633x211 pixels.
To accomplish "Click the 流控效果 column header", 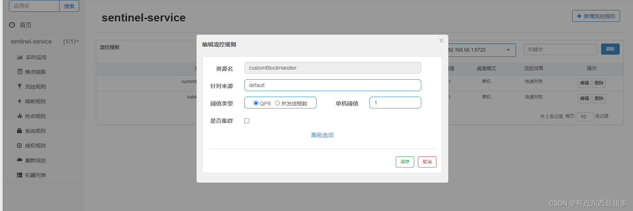I will point(534,68).
